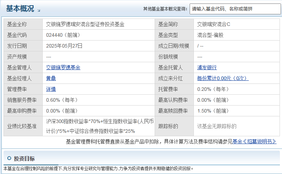Screen dimensions: 282x174
Task: Click the 基金托管人 label cell
Action: point(174,67)
